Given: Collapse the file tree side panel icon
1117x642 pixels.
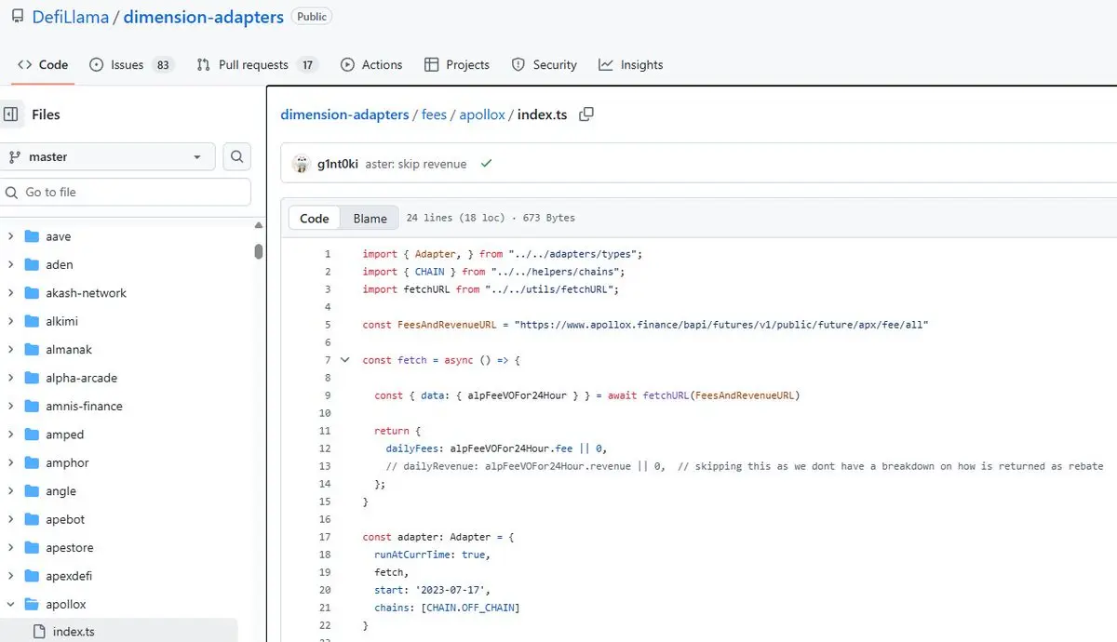Looking at the screenshot, I should click(11, 114).
